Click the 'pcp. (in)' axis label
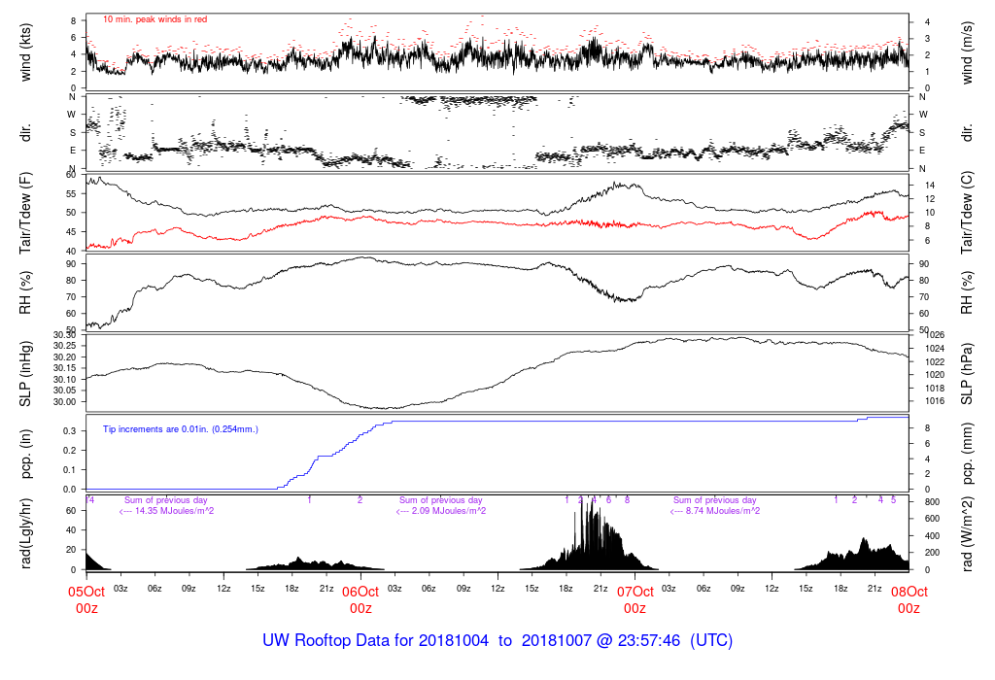Screen dimensions: 995x680 tap(25, 455)
